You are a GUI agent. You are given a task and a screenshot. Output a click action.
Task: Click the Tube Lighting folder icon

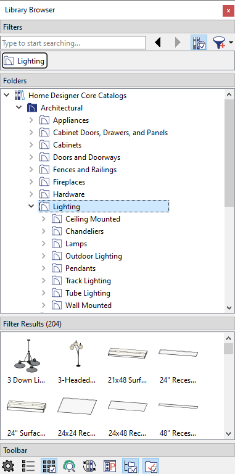[x=57, y=293]
